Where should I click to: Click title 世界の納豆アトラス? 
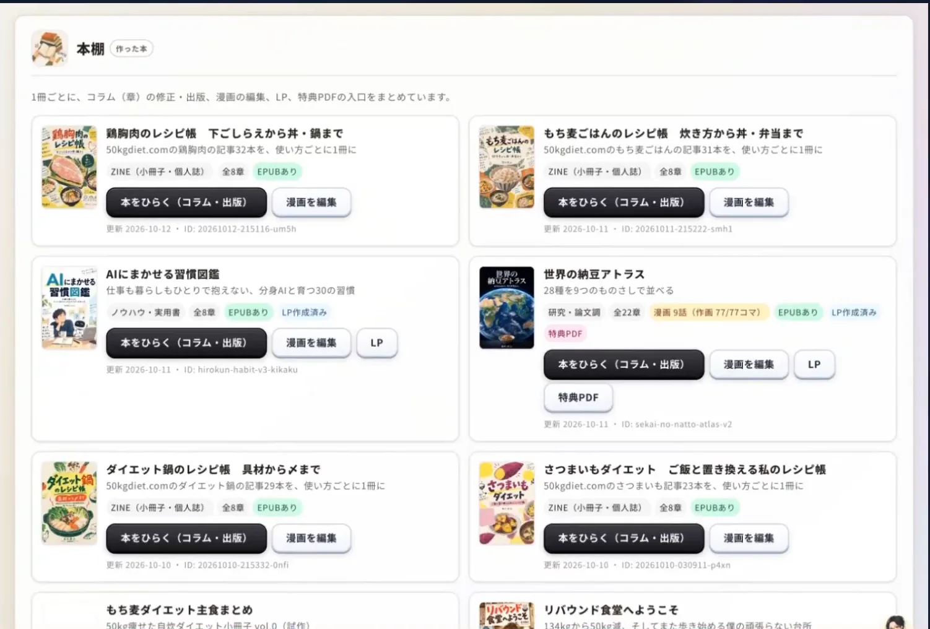pyautogui.click(x=594, y=274)
